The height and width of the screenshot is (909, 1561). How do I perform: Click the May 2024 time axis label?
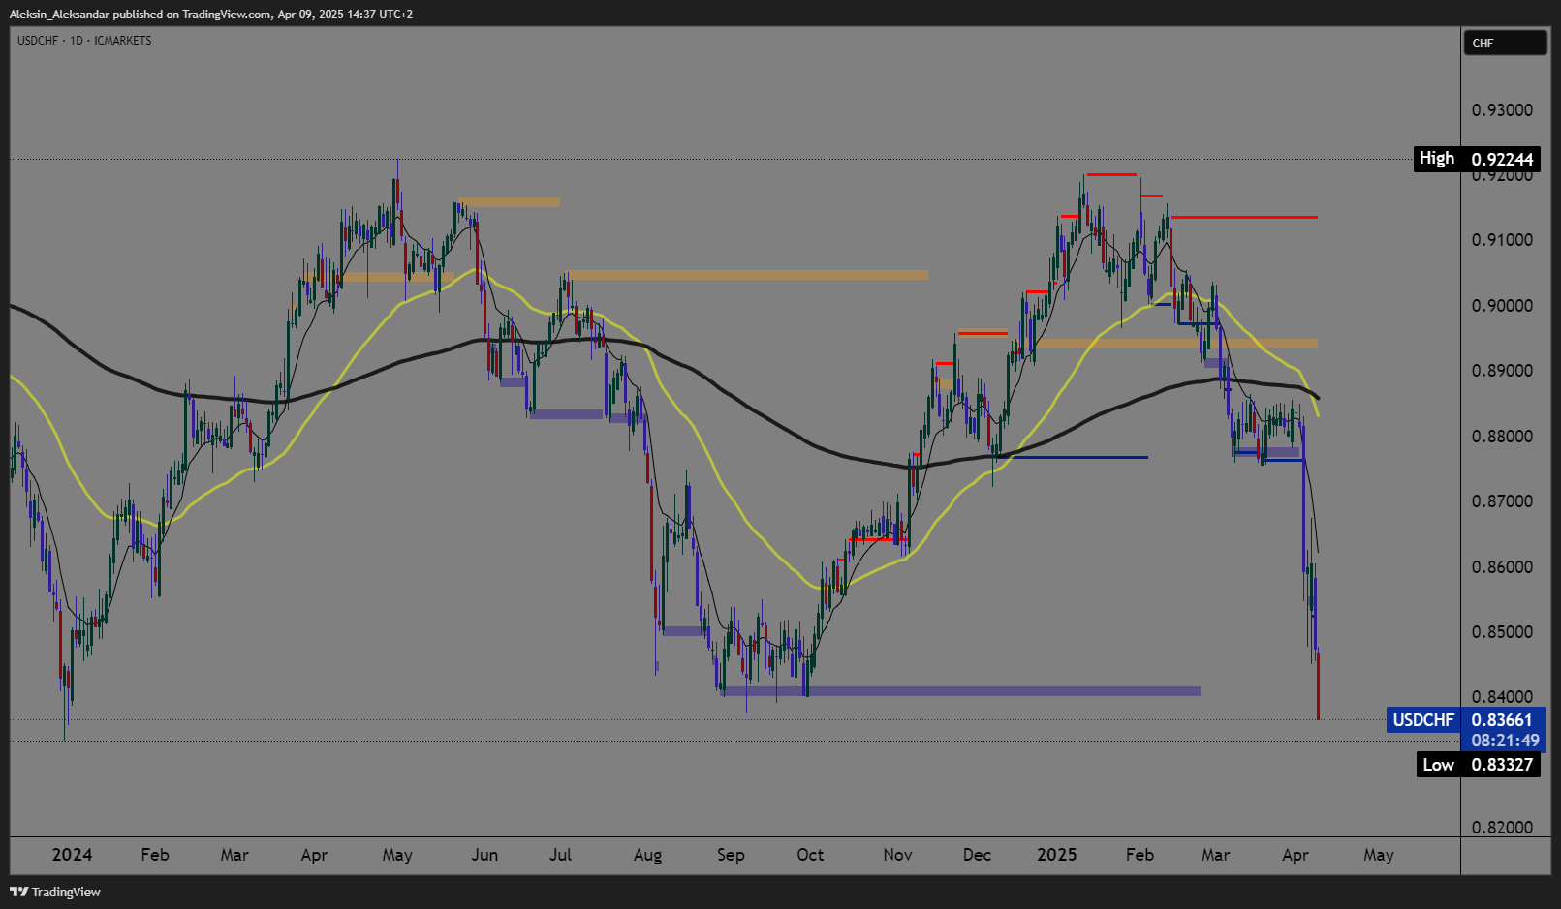(x=397, y=855)
